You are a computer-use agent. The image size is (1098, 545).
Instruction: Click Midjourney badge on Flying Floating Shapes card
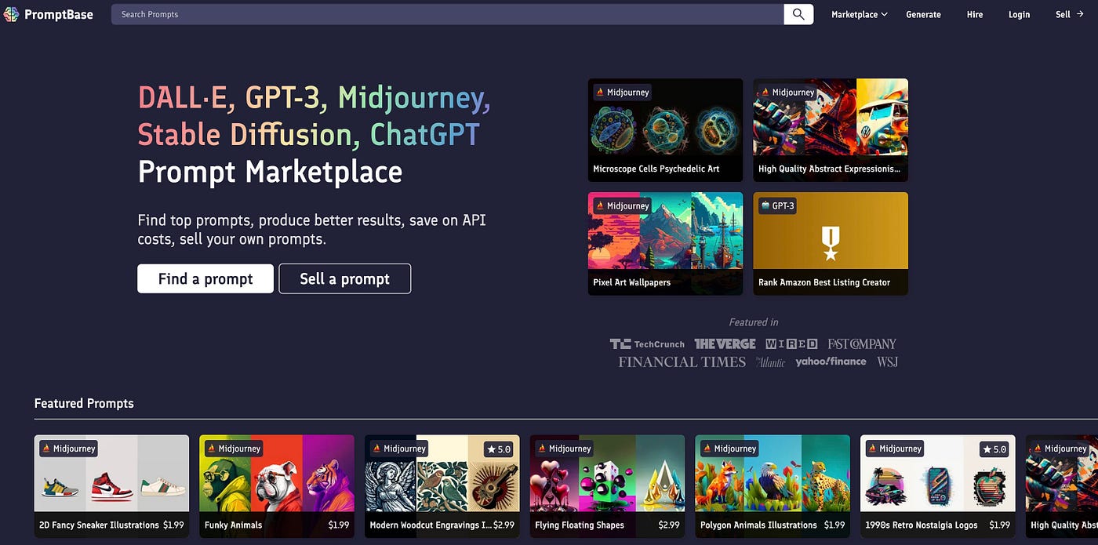click(565, 449)
